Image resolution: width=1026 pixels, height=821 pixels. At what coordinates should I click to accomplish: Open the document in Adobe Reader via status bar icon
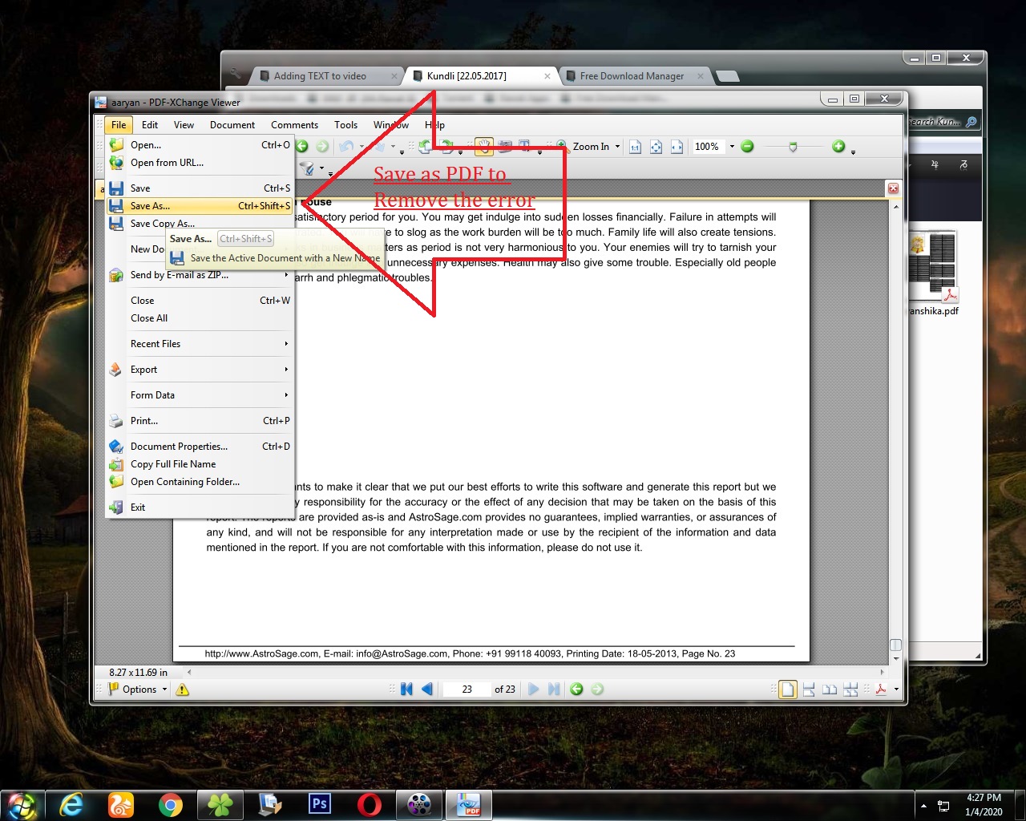point(882,690)
